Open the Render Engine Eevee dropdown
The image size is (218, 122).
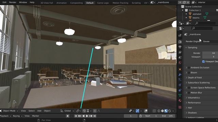[211, 41]
